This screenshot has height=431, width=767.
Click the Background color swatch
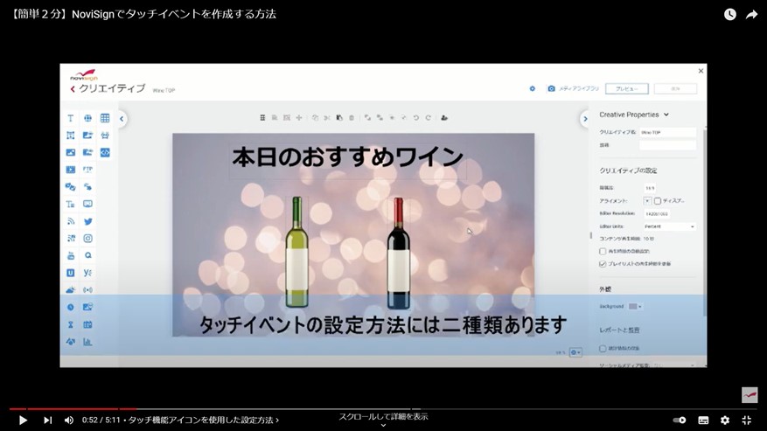[x=632, y=307]
